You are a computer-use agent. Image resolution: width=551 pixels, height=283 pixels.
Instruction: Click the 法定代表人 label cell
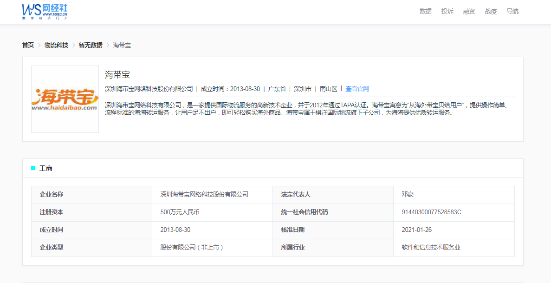tap(333, 195)
